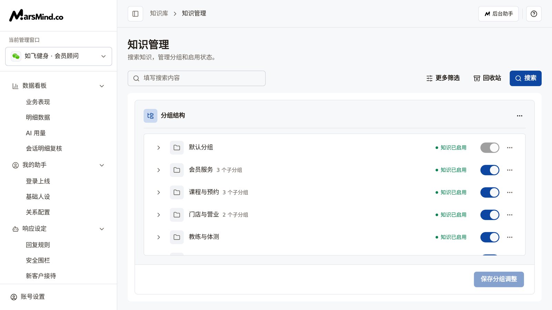Click the 分组结构 tree icon

pos(150,116)
